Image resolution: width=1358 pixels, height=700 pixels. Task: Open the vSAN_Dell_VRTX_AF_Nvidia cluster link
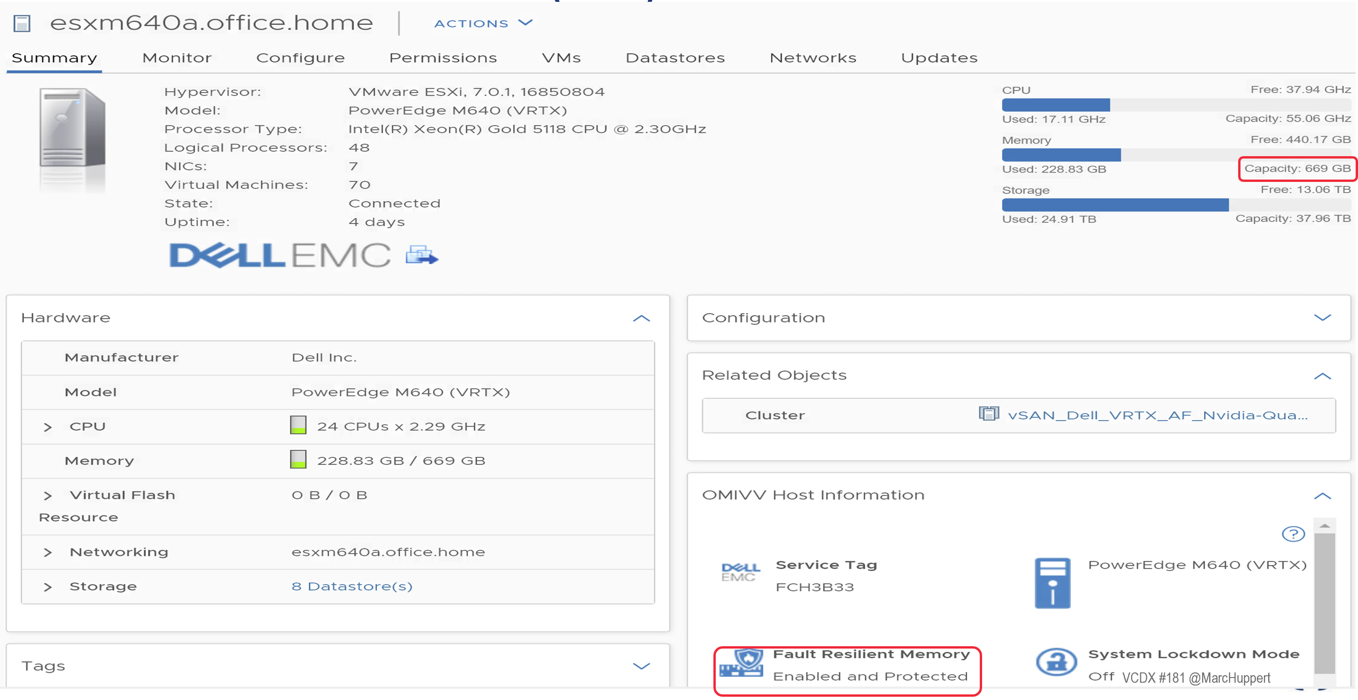point(1157,415)
